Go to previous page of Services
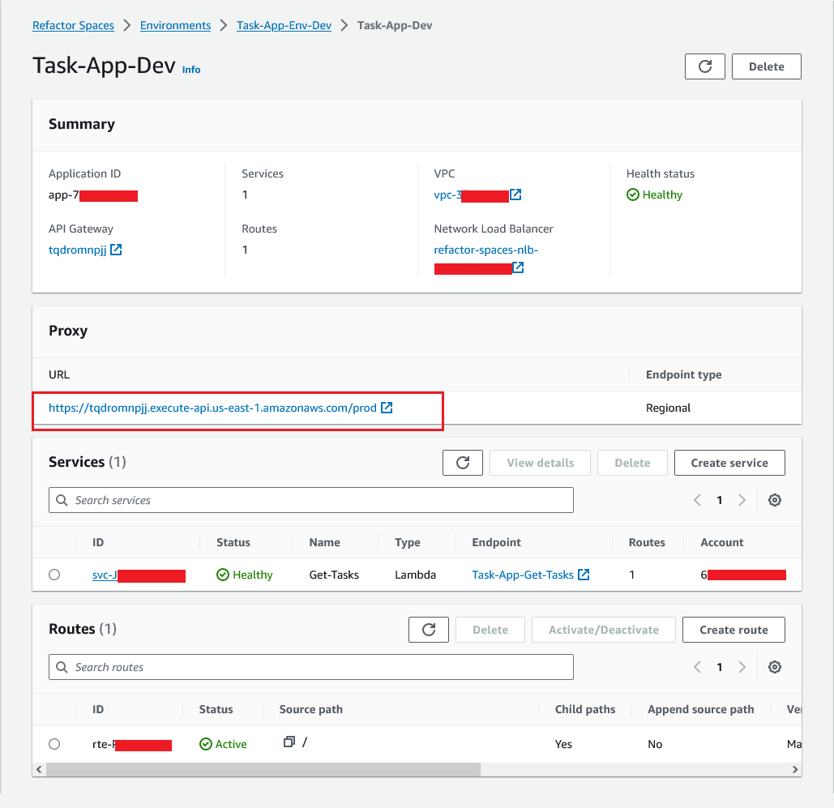 [x=697, y=500]
